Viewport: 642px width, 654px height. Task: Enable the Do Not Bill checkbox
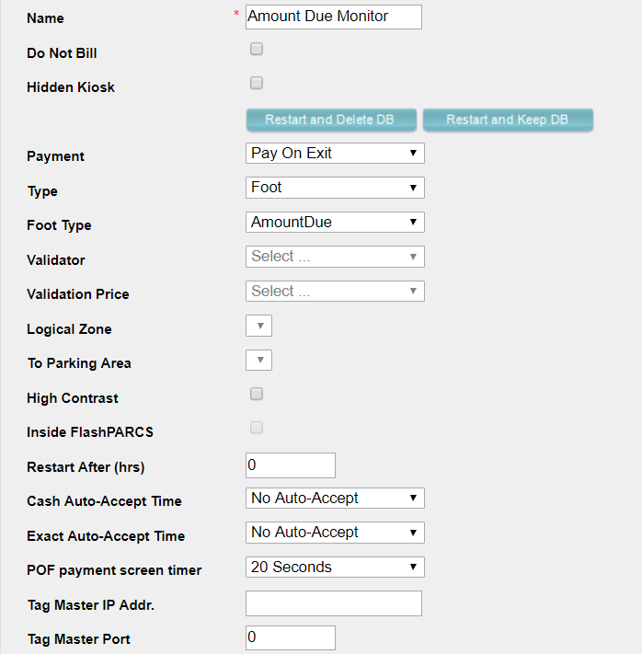(x=257, y=49)
